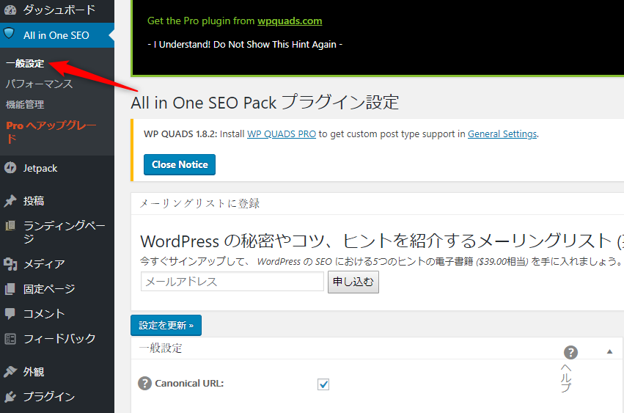Viewport: 624px width, 413px height.
Task: Open the プラグイン menu item
Action: 57,397
